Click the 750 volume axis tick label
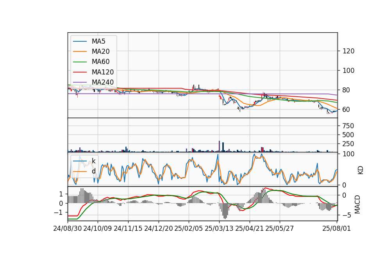Image resolution: width=375 pixels, height=269 pixels. [x=348, y=126]
